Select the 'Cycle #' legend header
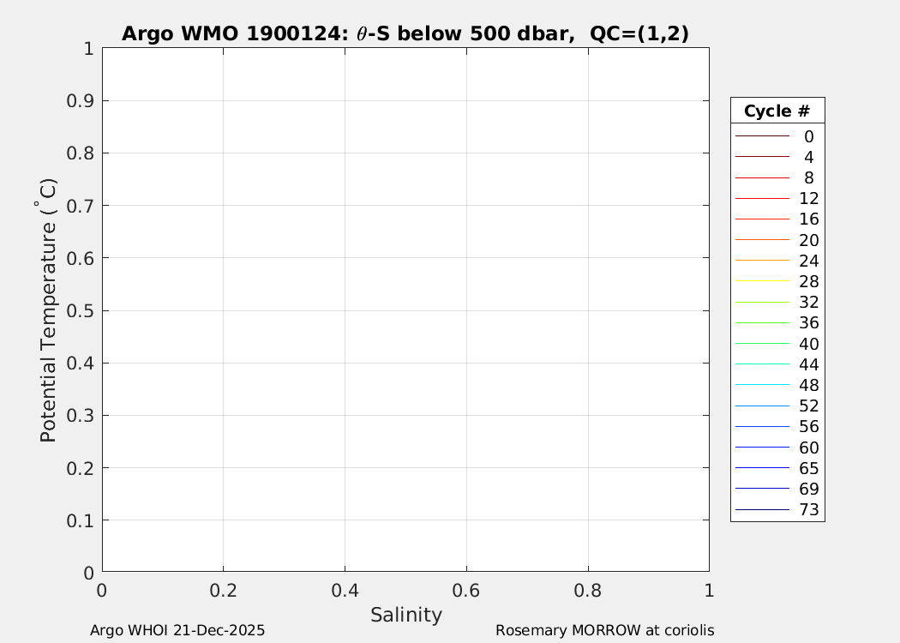 777,111
